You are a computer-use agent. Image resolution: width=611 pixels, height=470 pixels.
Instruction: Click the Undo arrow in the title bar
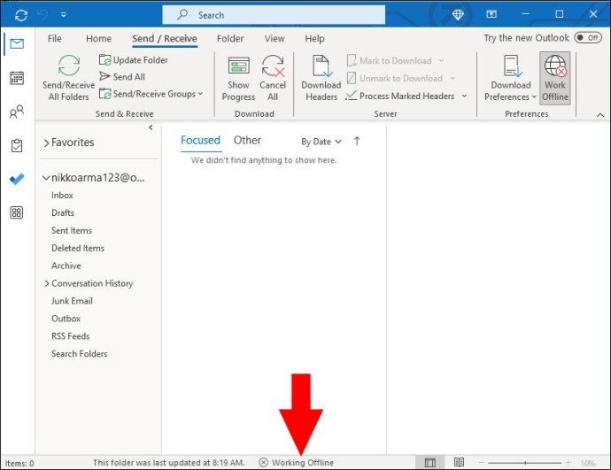tap(43, 15)
